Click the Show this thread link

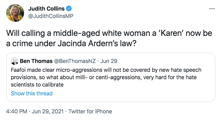(x=31, y=93)
